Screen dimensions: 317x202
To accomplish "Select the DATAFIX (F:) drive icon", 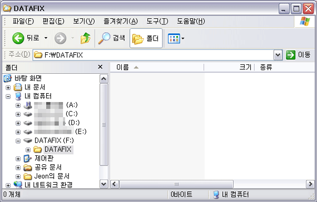I will [28, 140].
